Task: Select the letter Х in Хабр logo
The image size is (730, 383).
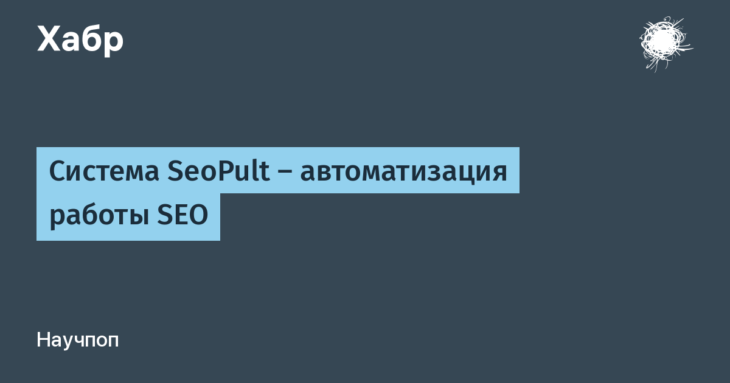Action: (x=49, y=40)
